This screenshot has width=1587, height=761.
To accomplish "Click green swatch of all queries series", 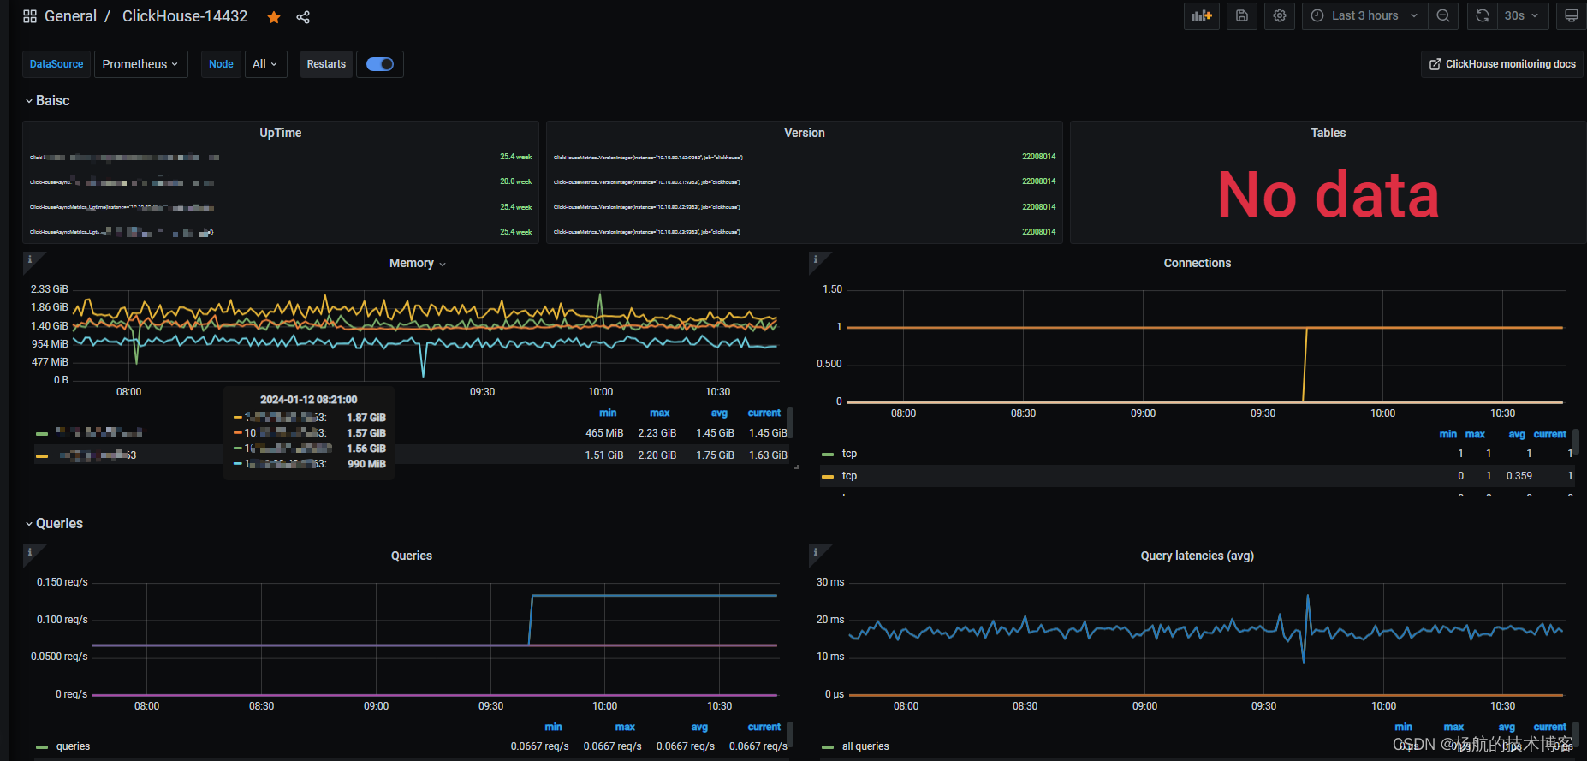I will pyautogui.click(x=828, y=747).
